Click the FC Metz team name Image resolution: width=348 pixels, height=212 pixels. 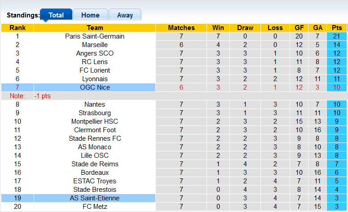95,207
